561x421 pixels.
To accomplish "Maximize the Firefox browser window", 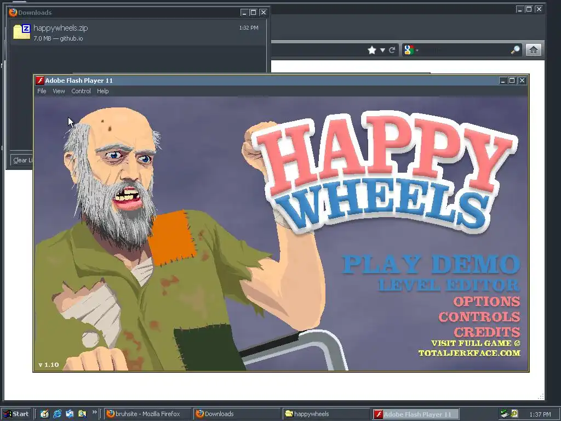I will [529, 9].
